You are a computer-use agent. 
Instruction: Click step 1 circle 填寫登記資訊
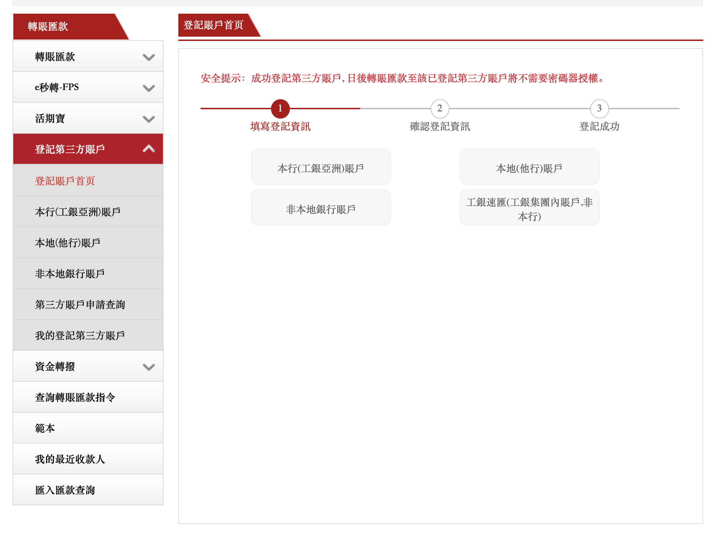tap(280, 109)
